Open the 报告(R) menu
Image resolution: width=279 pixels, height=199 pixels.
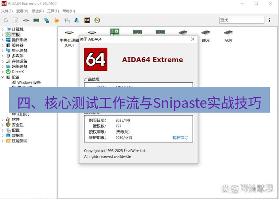[x=38, y=11]
